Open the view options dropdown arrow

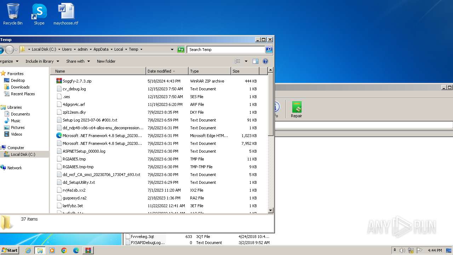[246, 61]
